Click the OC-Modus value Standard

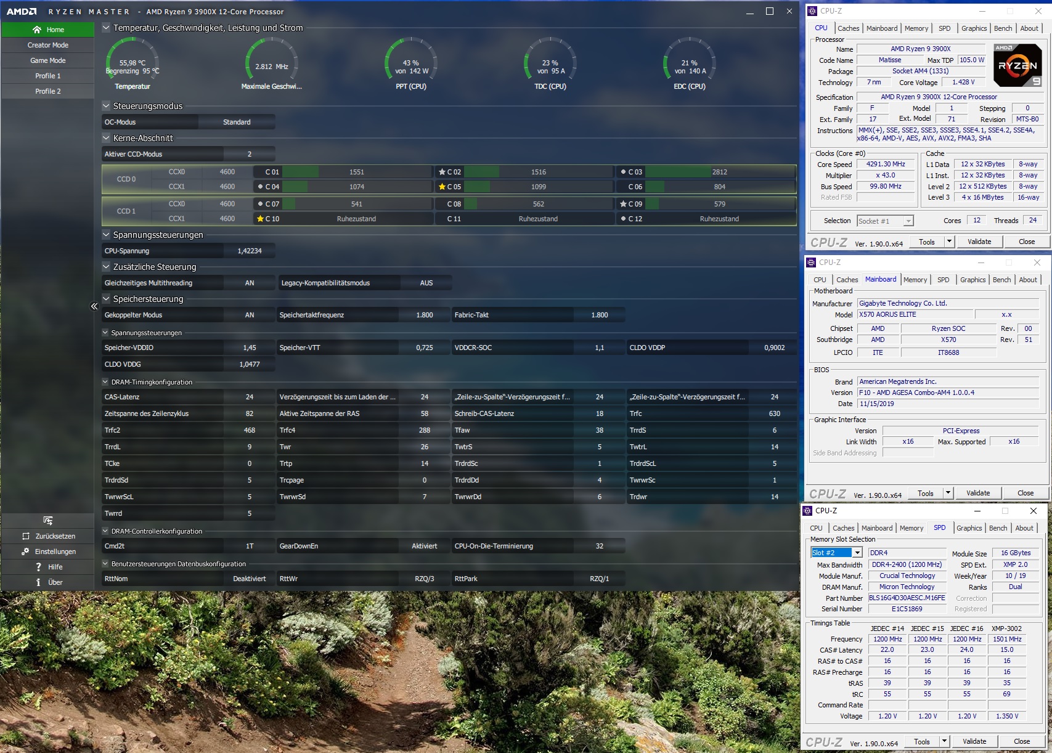pyautogui.click(x=237, y=122)
